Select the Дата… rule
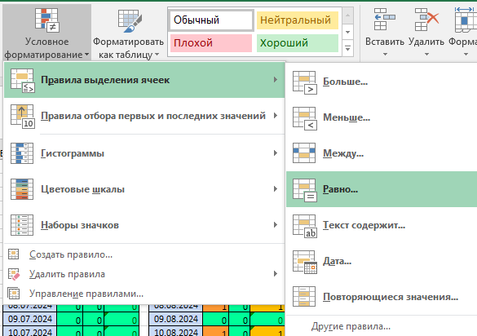This screenshot has width=477, height=336. click(382, 261)
